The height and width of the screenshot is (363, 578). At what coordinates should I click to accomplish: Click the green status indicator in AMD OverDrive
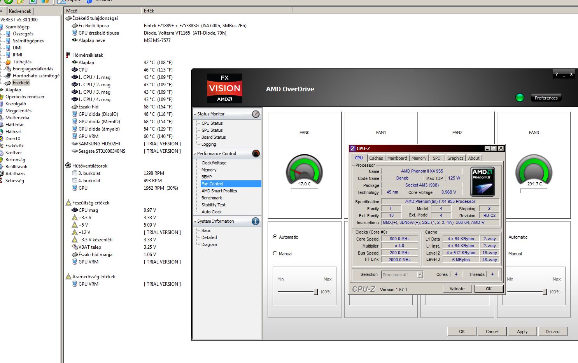(x=520, y=98)
